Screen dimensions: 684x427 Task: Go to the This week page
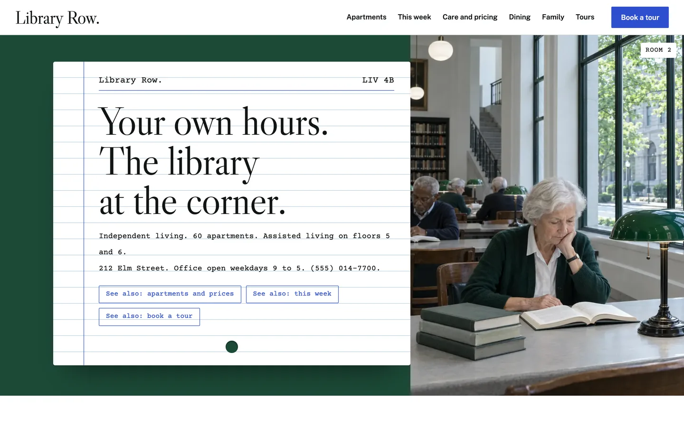414,17
